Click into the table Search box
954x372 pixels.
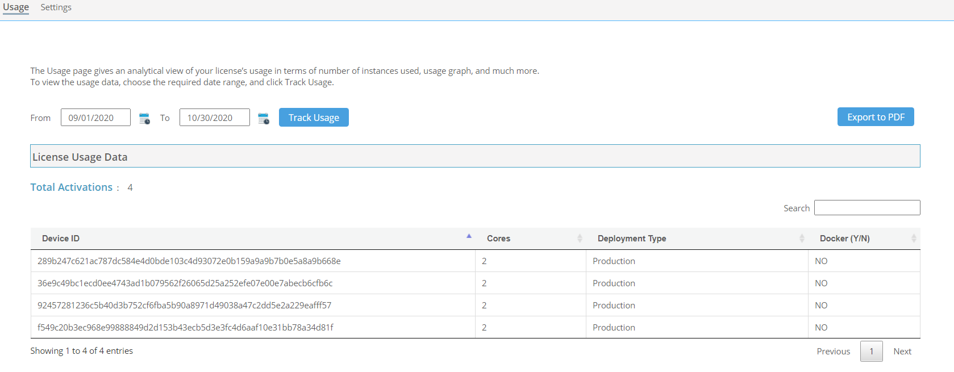867,208
